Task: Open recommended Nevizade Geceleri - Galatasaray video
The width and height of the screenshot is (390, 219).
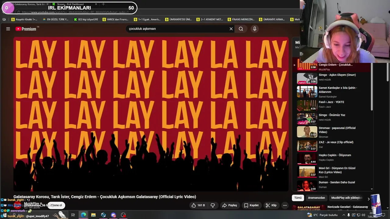Action: pos(347,207)
